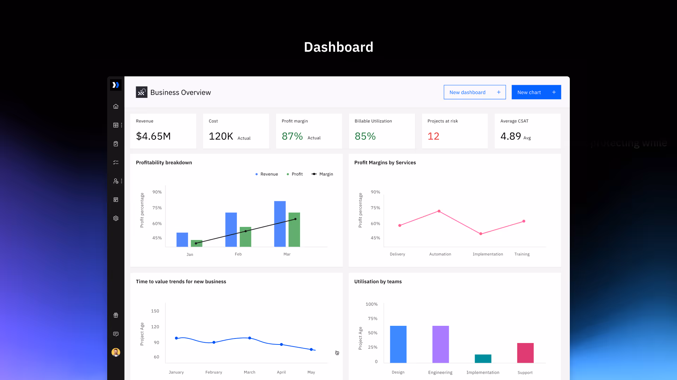Click the January data point on blue line
This screenshot has height=380, width=677.
tap(176, 338)
